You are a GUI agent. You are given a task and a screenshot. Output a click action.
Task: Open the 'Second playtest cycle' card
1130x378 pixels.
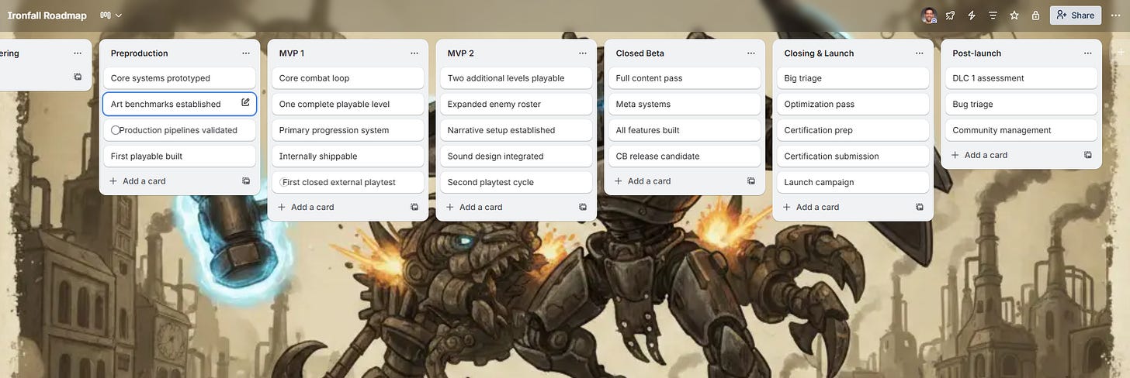[x=516, y=182]
